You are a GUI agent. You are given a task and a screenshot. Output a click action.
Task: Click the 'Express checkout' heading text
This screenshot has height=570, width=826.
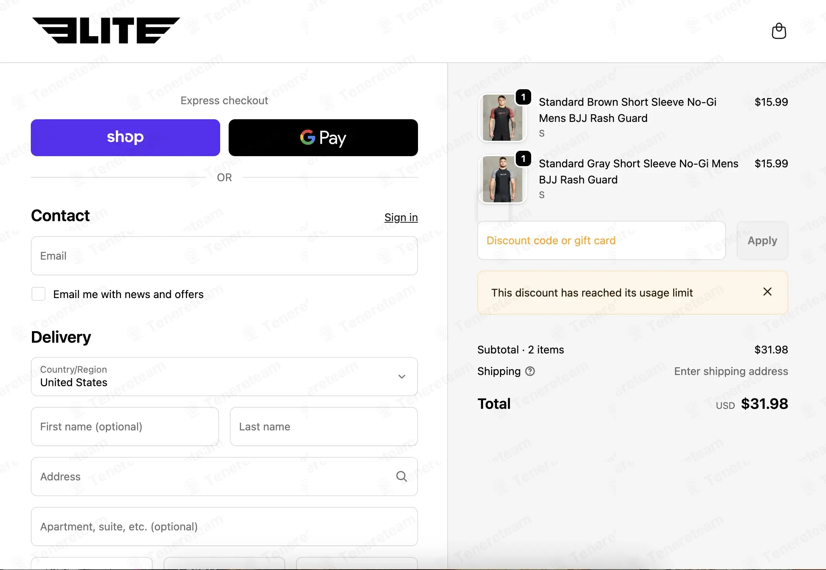(224, 100)
